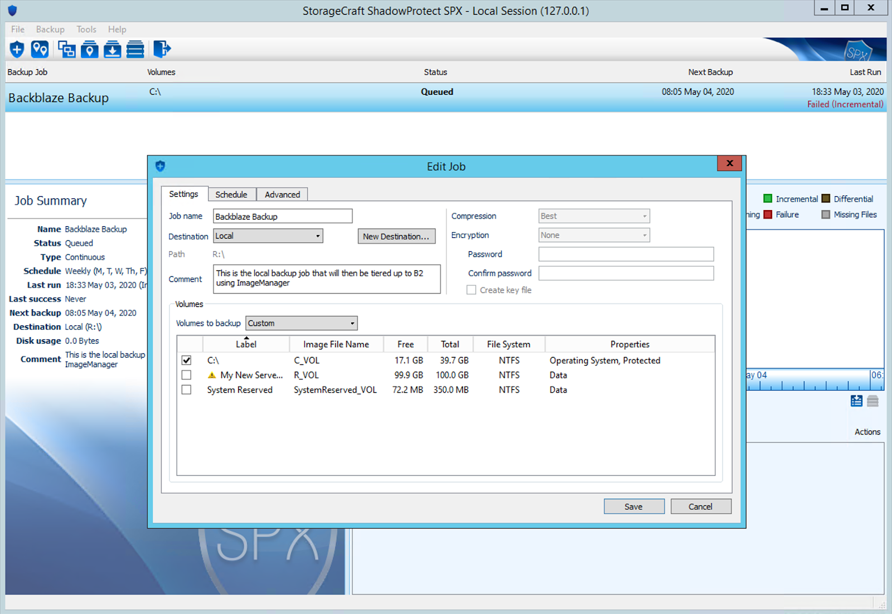
Task: Click the archive box with pin icon
Action: (89, 50)
